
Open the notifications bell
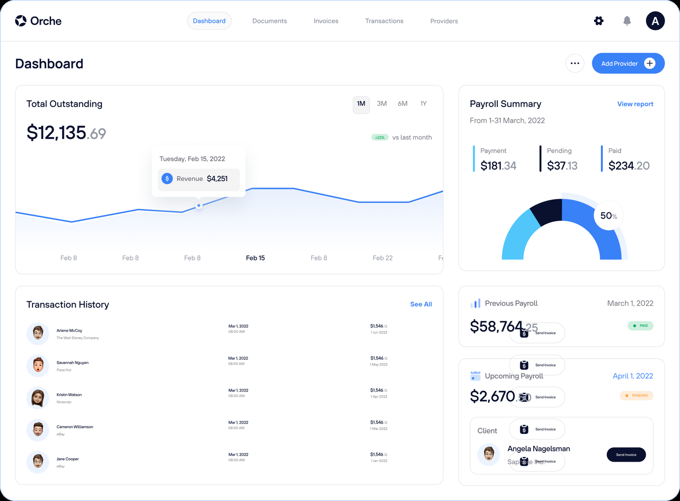[x=627, y=21]
